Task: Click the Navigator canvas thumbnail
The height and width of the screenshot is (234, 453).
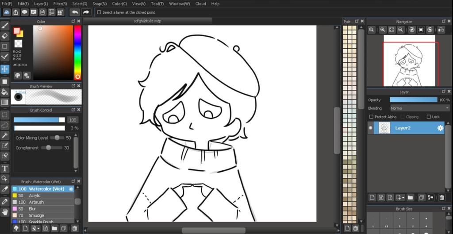Action: click(x=409, y=61)
